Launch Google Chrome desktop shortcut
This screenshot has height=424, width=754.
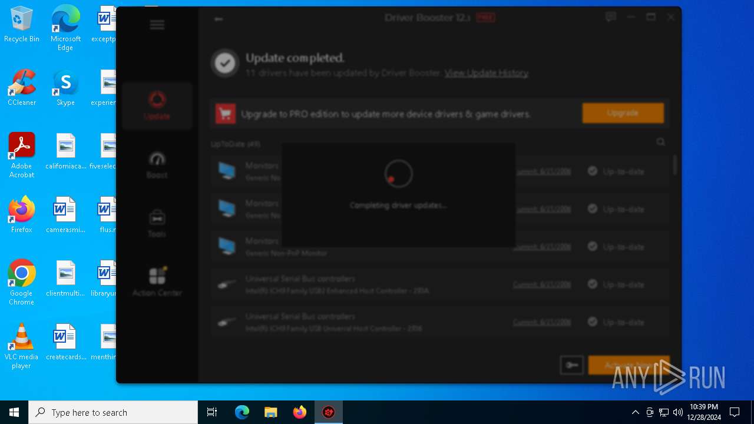(x=22, y=282)
